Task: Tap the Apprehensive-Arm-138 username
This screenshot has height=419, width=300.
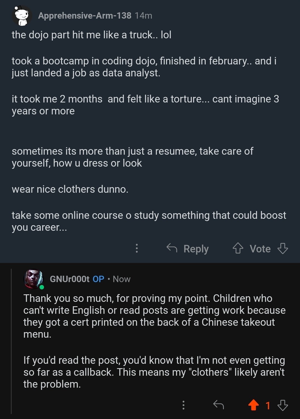Action: coord(85,16)
